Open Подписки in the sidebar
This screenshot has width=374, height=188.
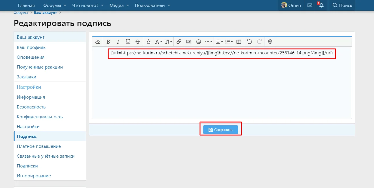point(50,166)
